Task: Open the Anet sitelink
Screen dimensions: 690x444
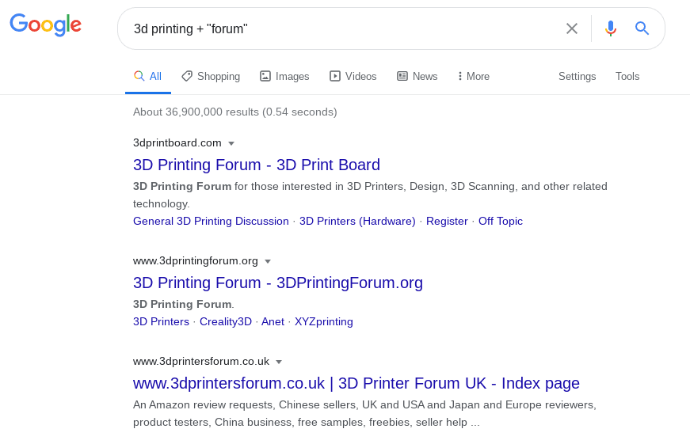Action: (273, 322)
